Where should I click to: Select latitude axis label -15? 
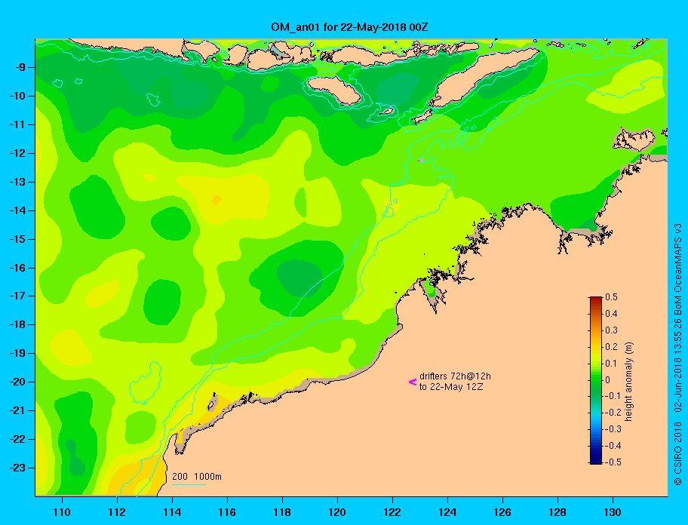pos(17,239)
